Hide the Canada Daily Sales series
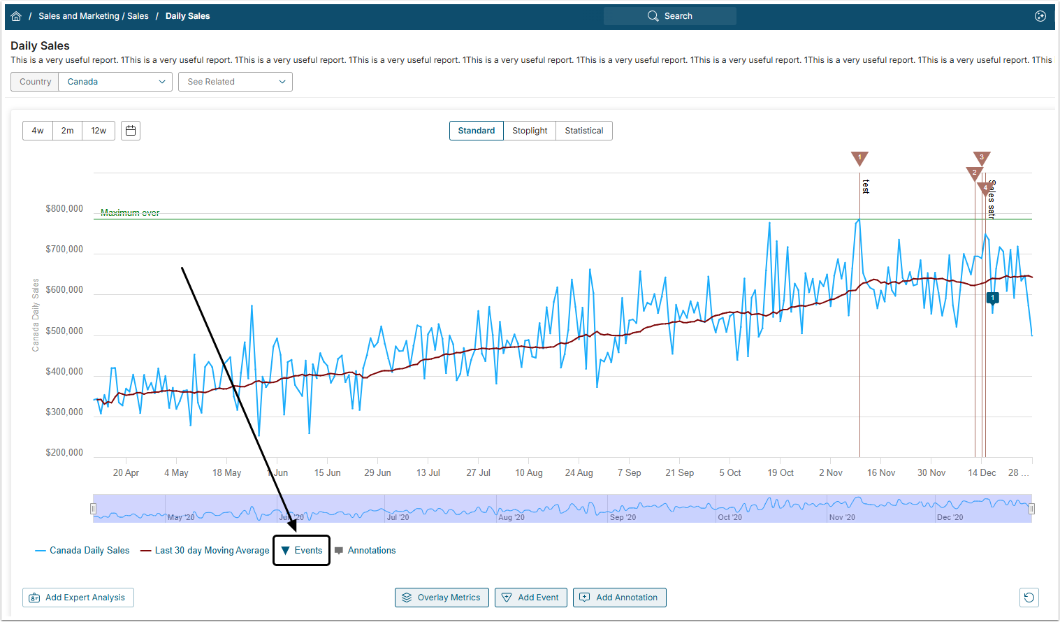 coord(82,551)
